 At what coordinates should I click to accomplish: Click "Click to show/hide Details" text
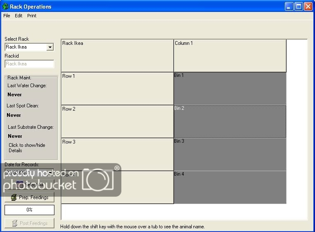(x=27, y=148)
